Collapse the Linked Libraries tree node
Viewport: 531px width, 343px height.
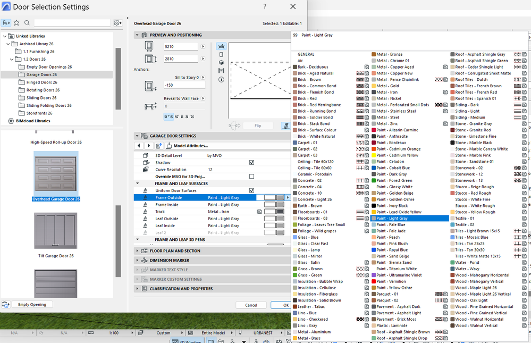[5, 36]
